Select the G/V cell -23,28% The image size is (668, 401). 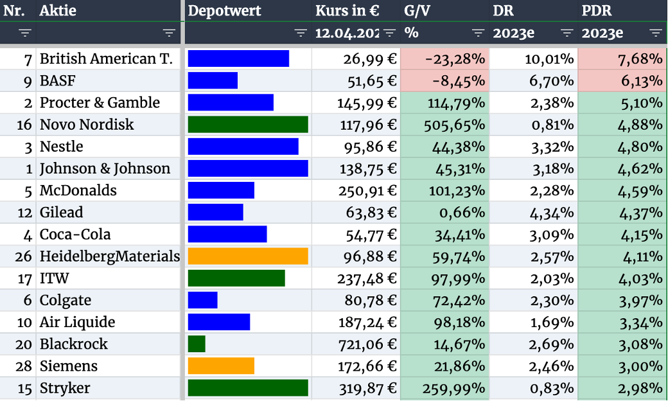pyautogui.click(x=444, y=58)
